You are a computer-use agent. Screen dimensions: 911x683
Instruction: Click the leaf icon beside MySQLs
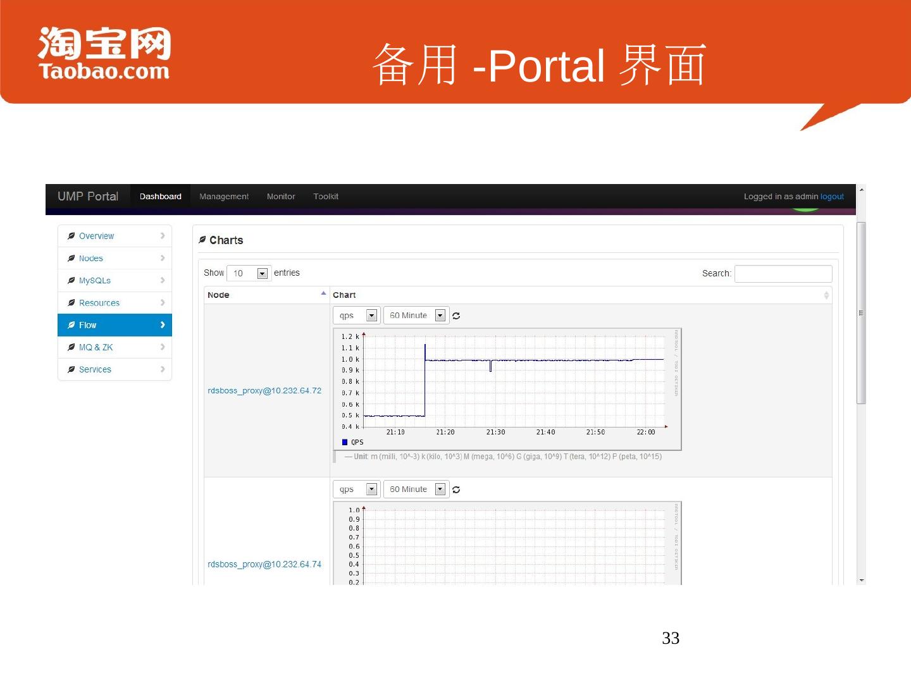71,280
